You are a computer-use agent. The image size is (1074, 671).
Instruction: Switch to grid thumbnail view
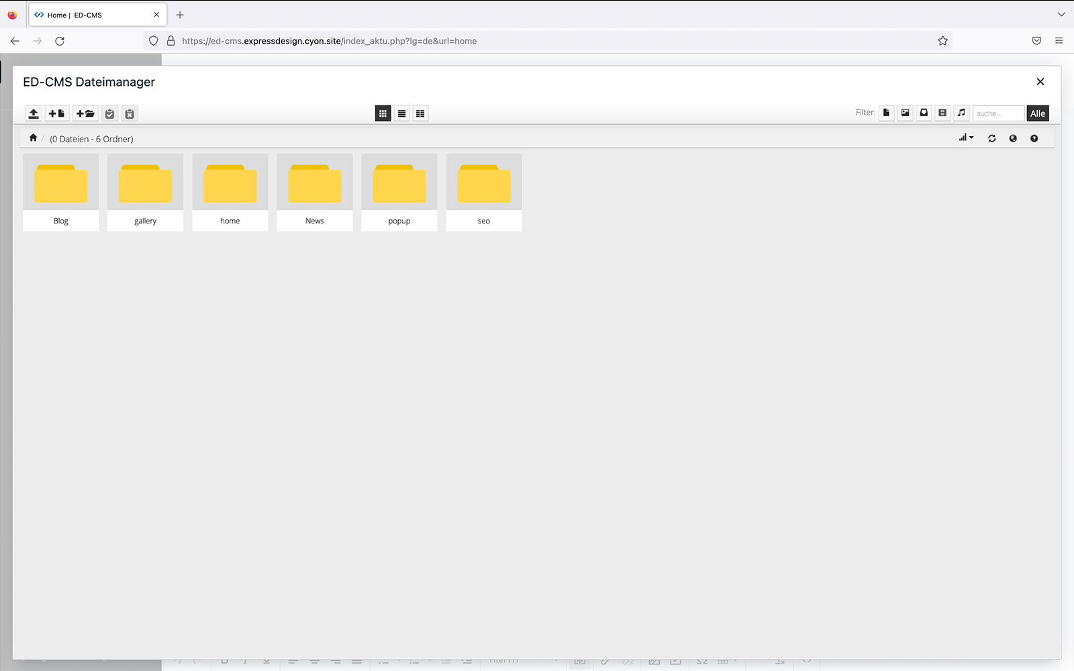383,113
